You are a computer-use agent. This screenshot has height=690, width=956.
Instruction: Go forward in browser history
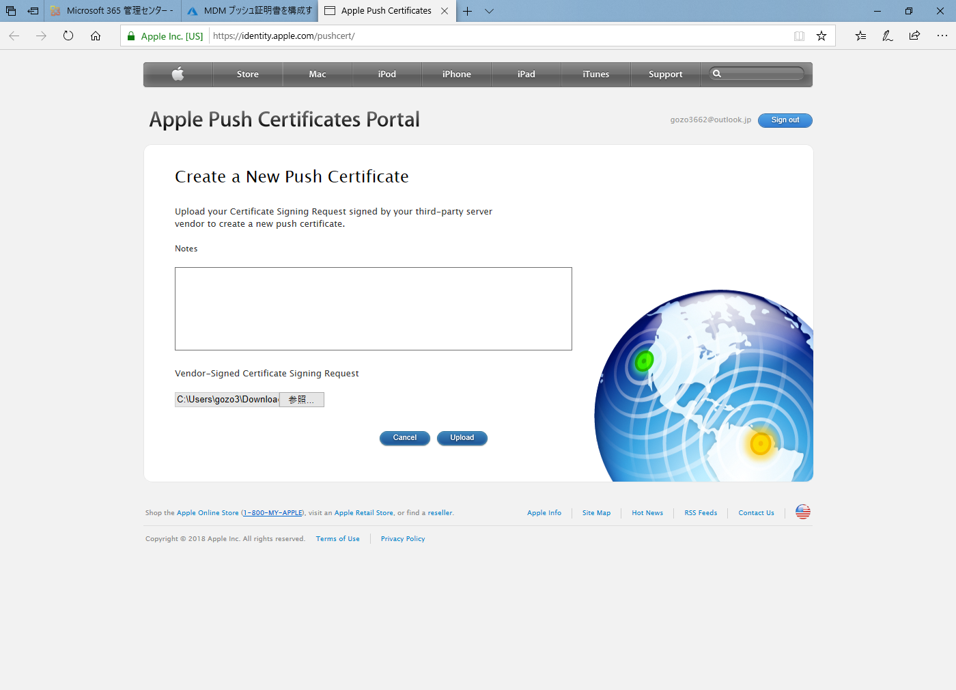coord(42,36)
